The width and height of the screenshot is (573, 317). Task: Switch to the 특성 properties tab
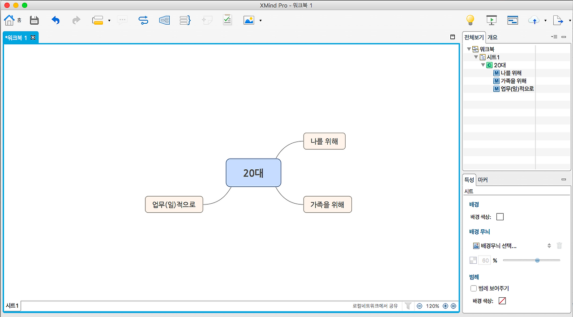tap(469, 180)
